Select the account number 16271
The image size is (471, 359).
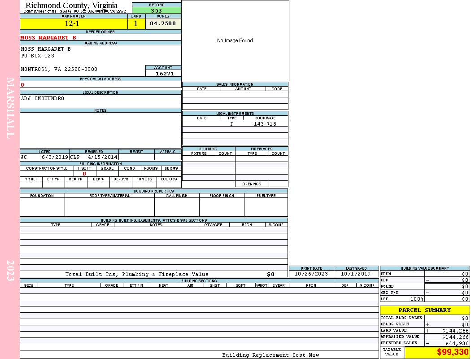click(x=164, y=74)
